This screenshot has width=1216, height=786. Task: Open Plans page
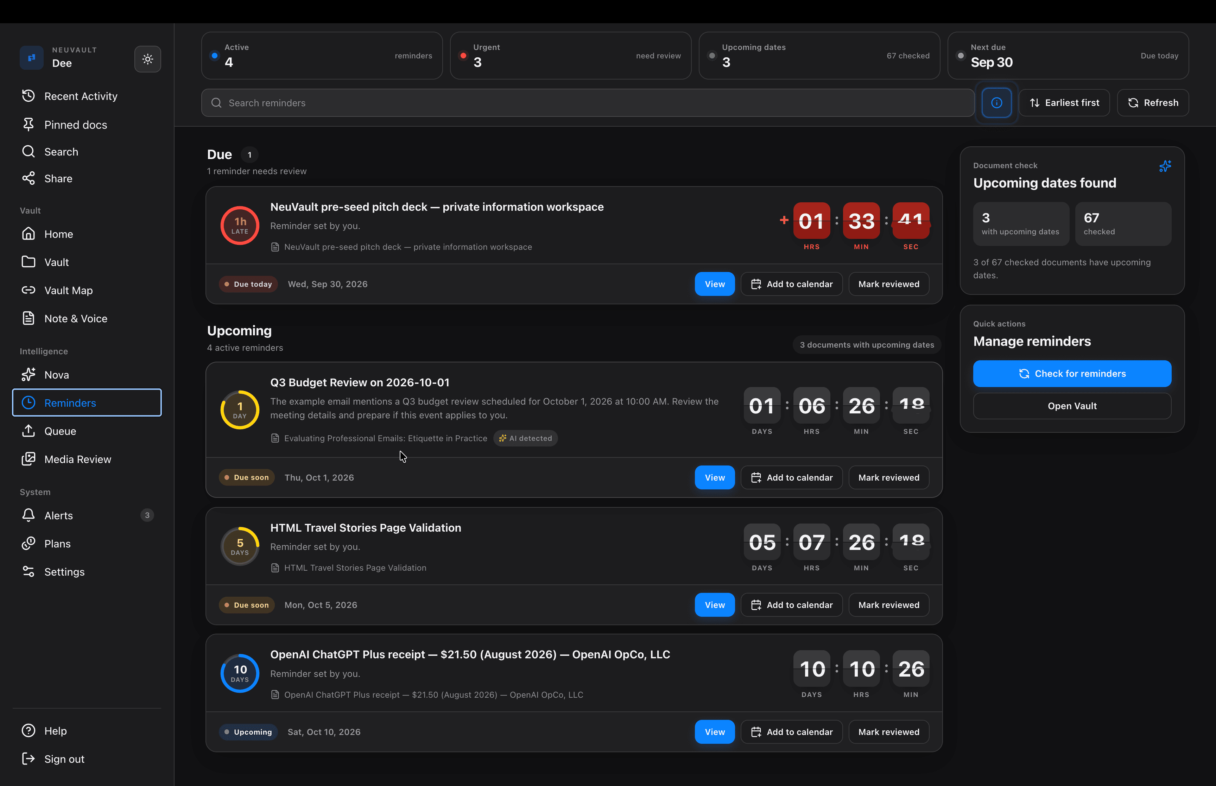[x=87, y=544]
